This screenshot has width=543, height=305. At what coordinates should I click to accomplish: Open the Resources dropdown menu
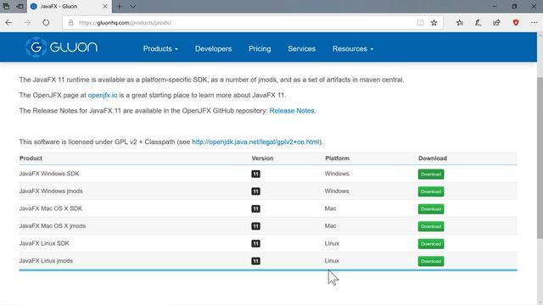(353, 49)
